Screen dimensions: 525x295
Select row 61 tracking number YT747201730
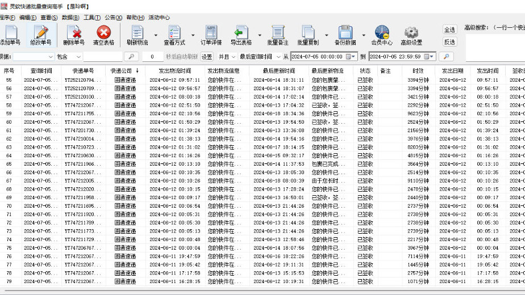click(x=83, y=130)
